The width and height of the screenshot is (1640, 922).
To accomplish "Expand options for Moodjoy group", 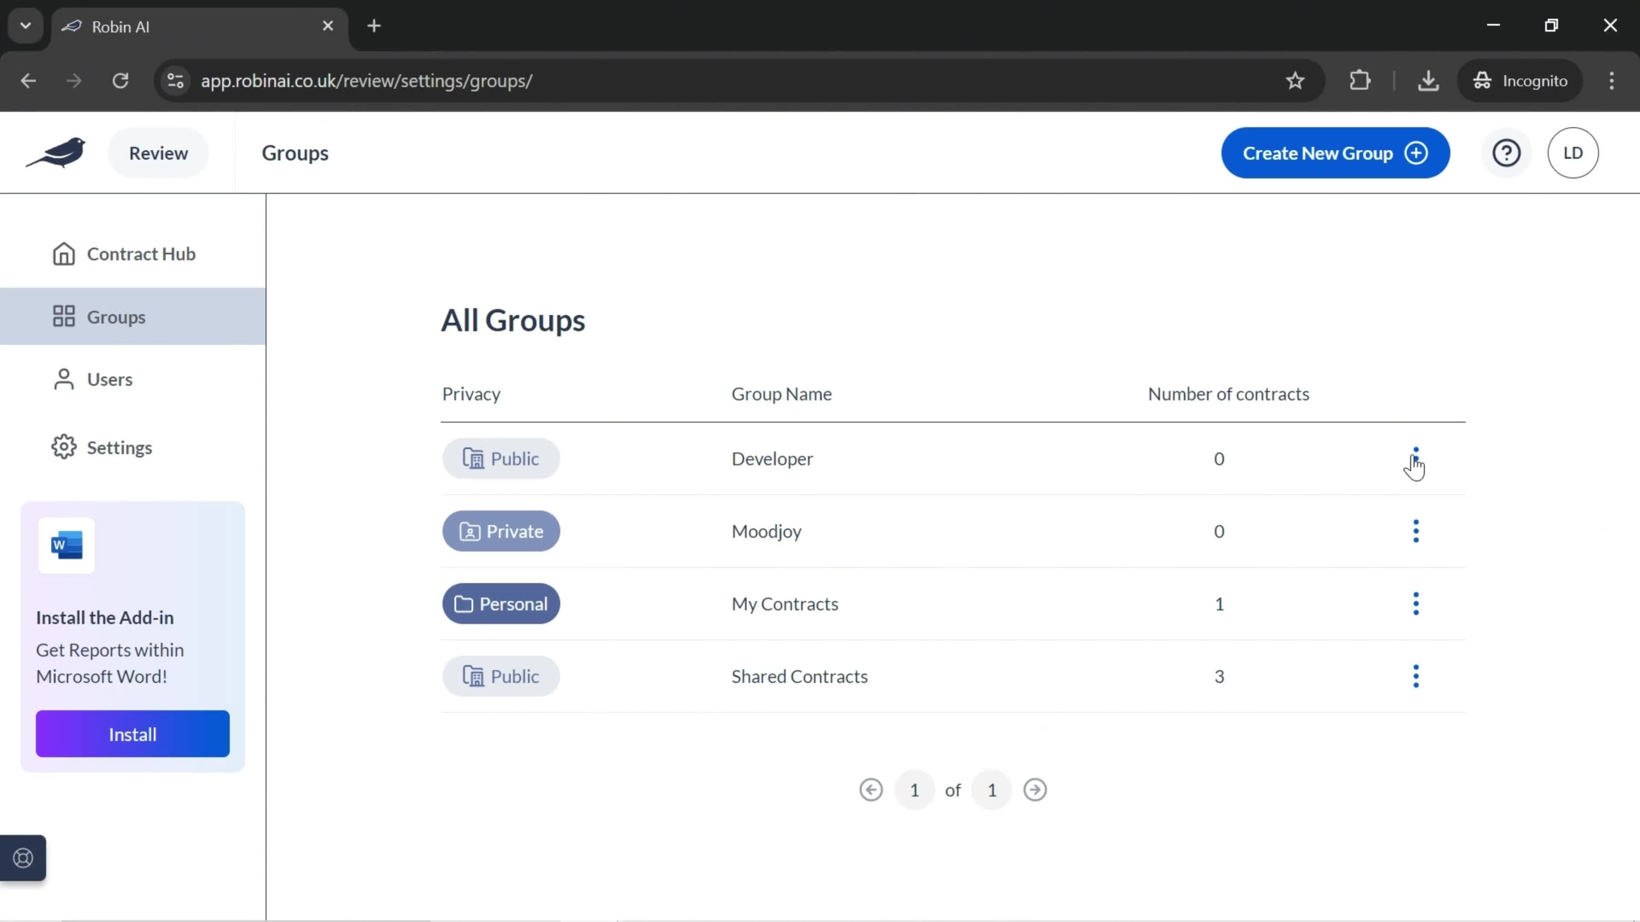I will (x=1416, y=530).
